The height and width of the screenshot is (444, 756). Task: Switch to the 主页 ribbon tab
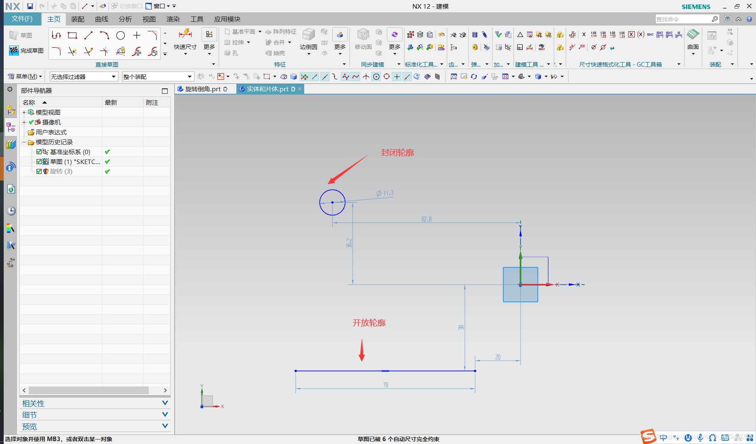(54, 19)
